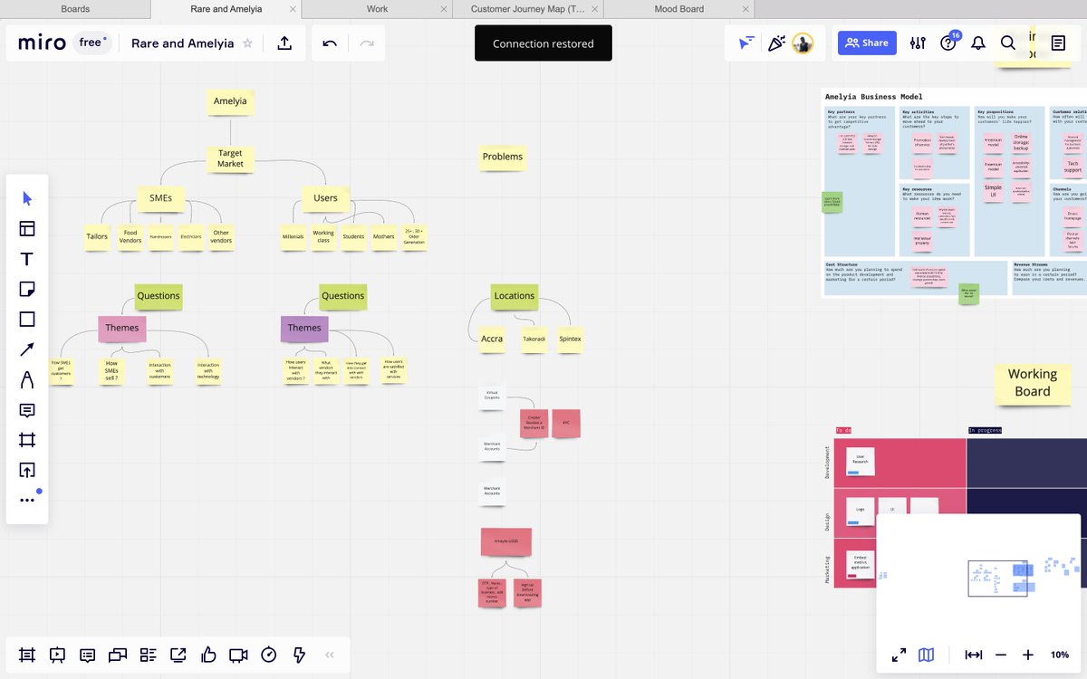The image size is (1087, 679).
Task: Toggle collaborators' cursors visibility
Action: (x=746, y=43)
